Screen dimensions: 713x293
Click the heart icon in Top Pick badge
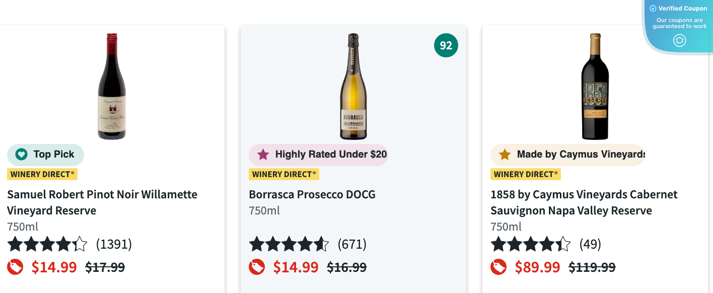pos(21,155)
